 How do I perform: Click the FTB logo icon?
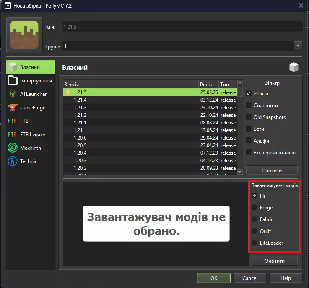12,121
